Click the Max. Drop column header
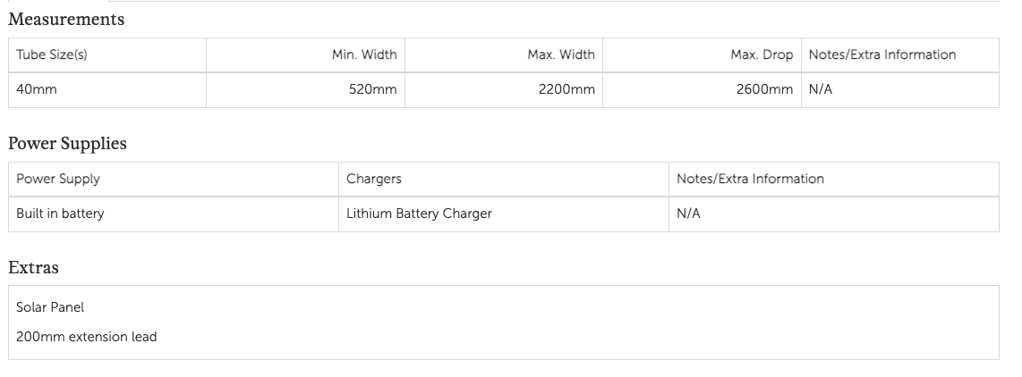The width and height of the screenshot is (1022, 377). 762,54
